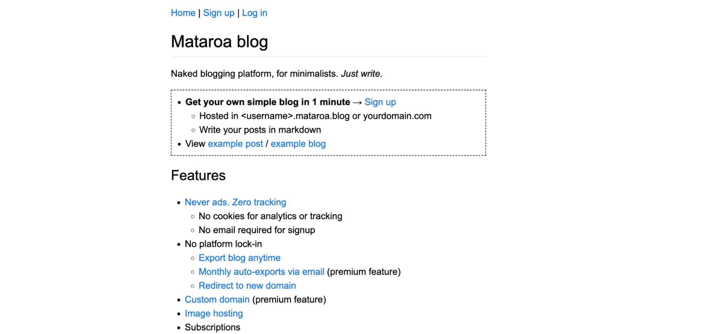This screenshot has width=712, height=334.
Task: Select the Subscriptions list item
Action: (212, 327)
